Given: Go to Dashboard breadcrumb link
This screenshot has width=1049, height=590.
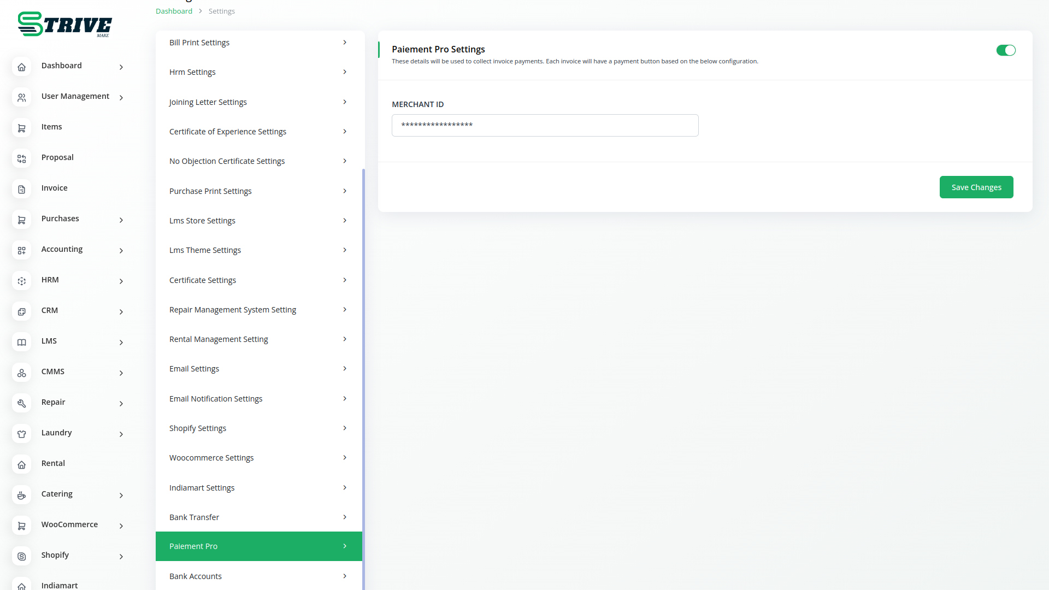Looking at the screenshot, I should coord(174,11).
